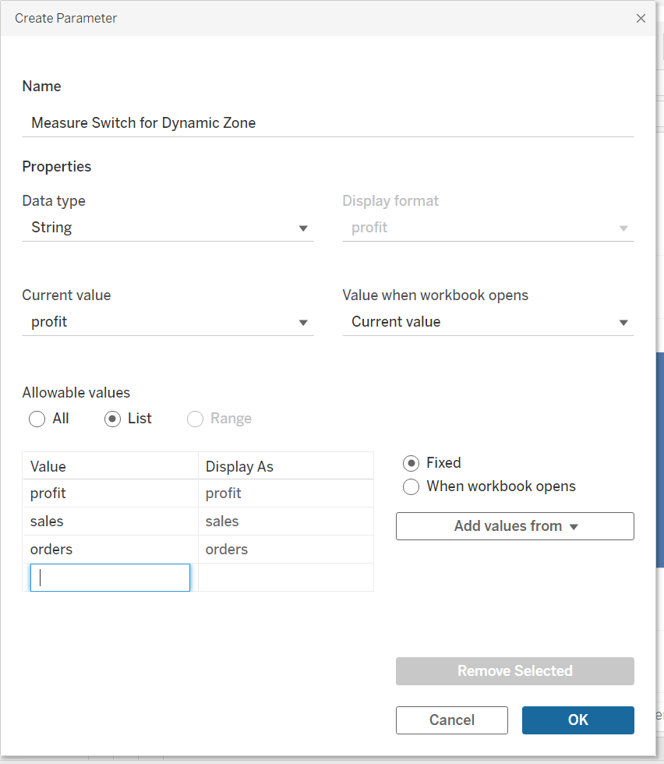
Task: Open the Data type dropdown
Action: coord(168,228)
